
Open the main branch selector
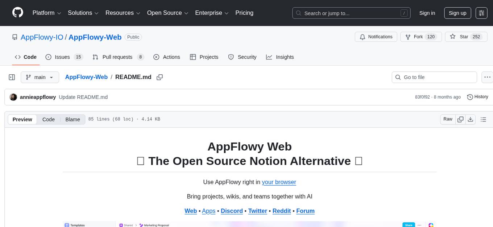[x=40, y=77]
